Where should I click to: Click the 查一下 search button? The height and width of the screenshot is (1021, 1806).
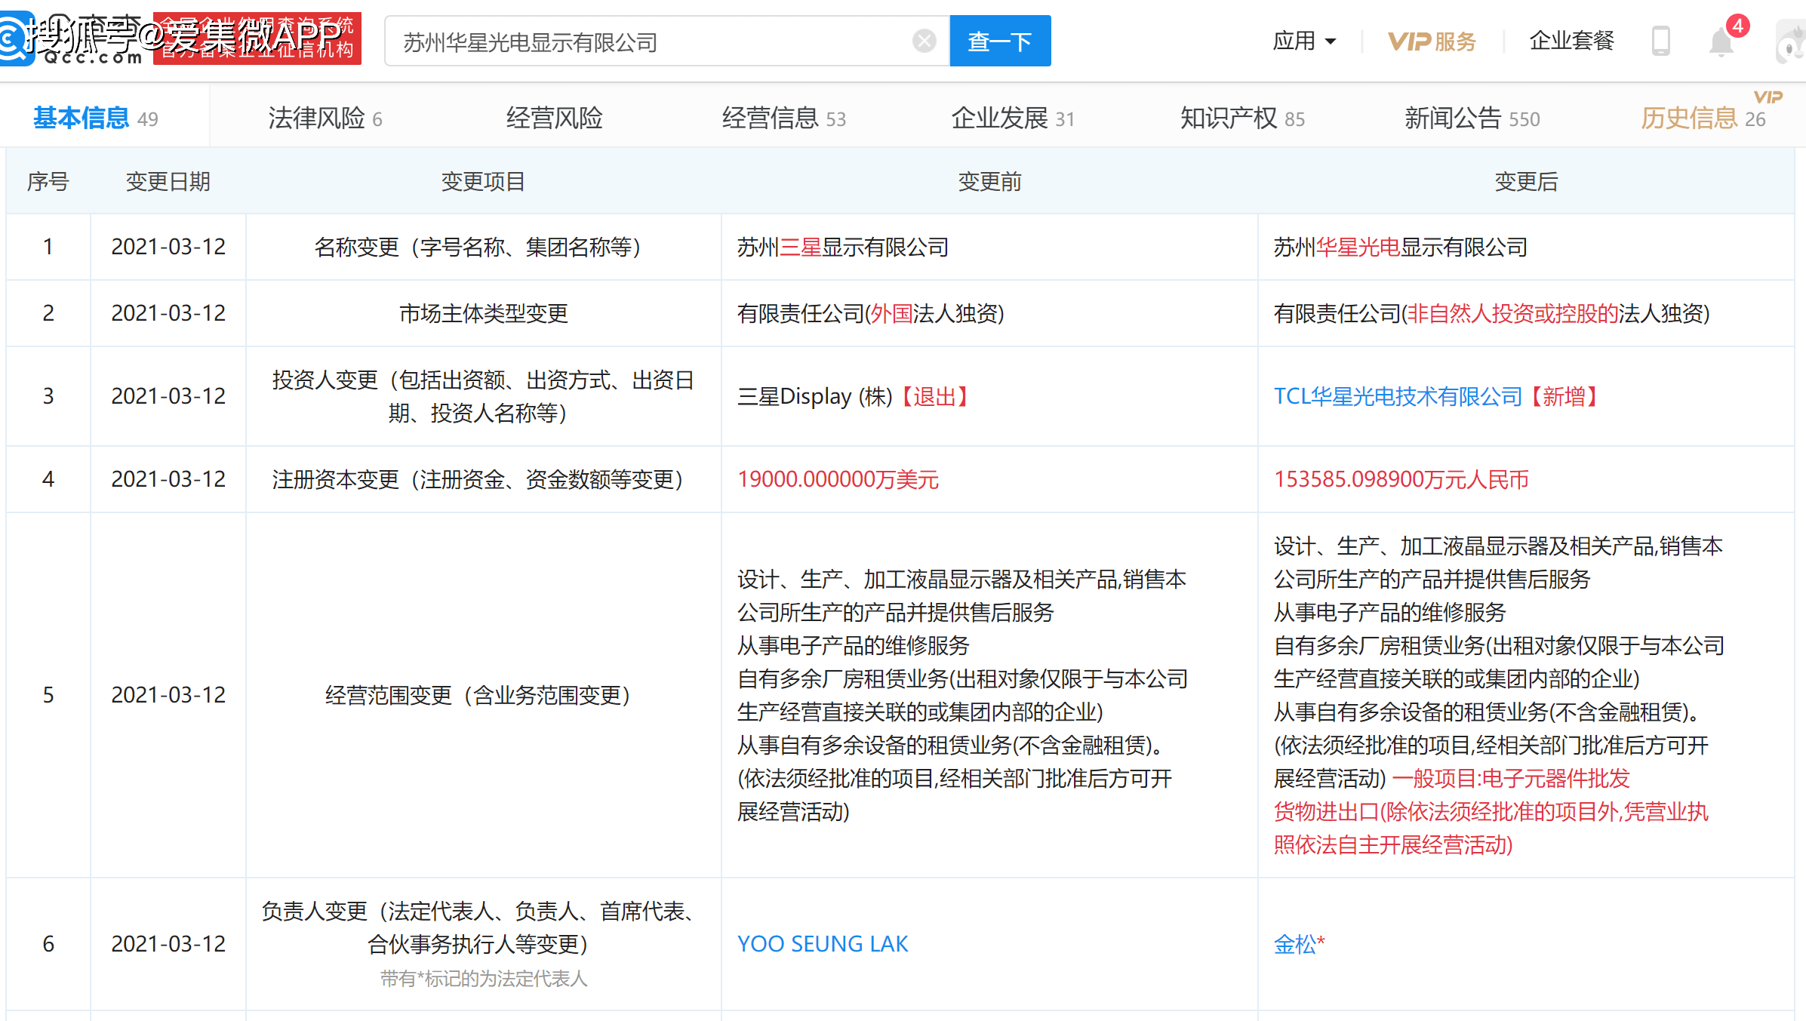pos(1000,41)
